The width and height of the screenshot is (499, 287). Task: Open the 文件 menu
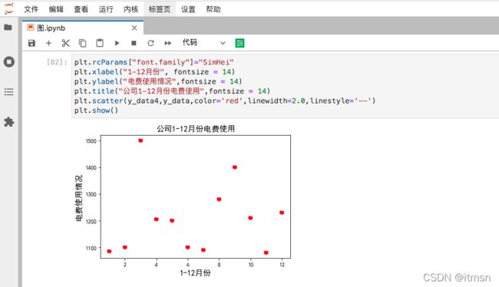coord(31,9)
